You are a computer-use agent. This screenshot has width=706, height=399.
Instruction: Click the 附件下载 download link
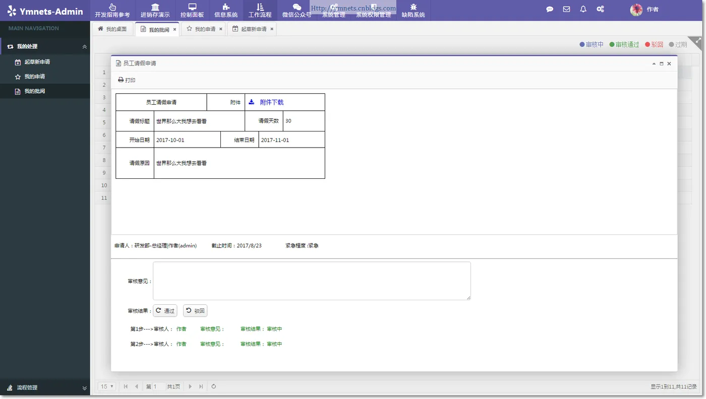(x=266, y=102)
